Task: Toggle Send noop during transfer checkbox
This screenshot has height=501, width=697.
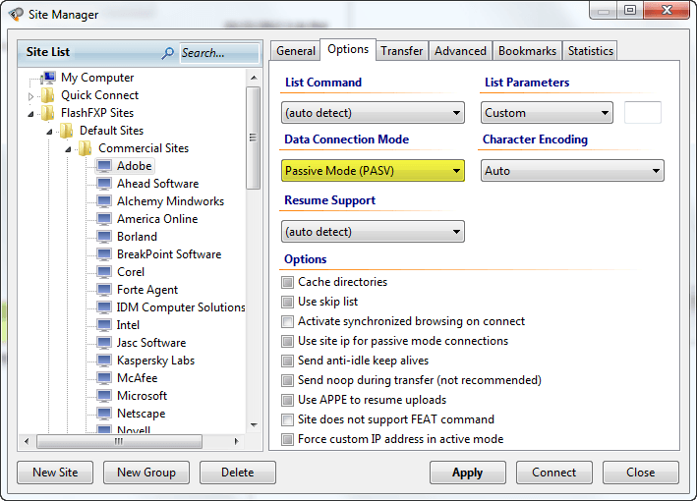Action: click(x=288, y=380)
